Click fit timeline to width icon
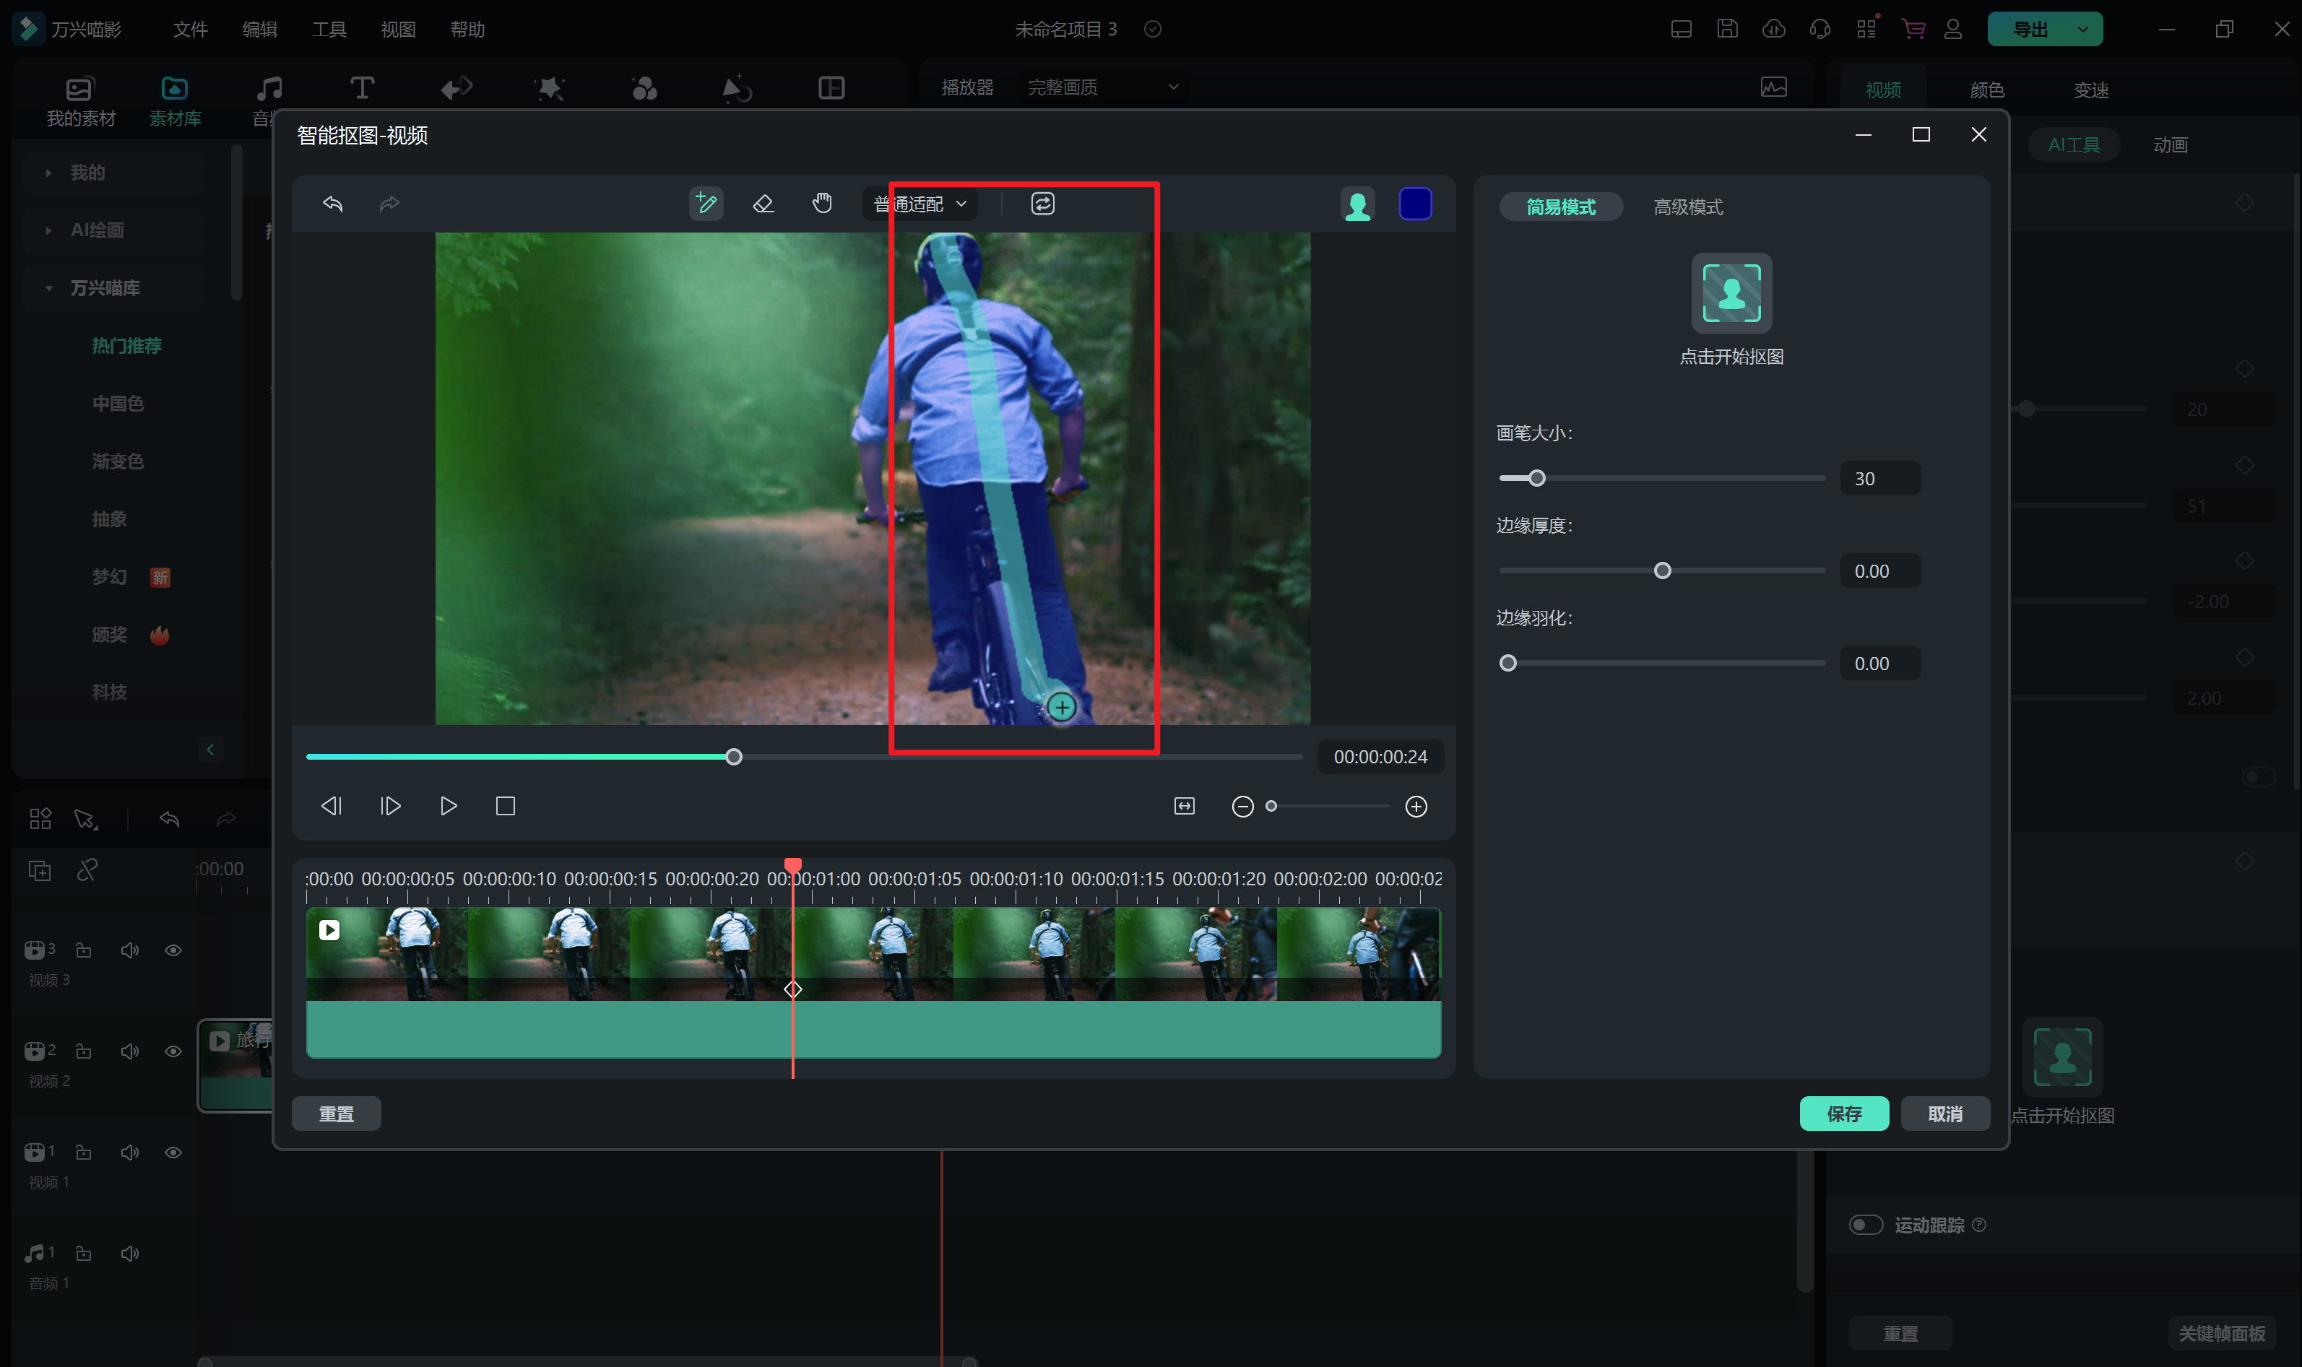 click(1185, 806)
